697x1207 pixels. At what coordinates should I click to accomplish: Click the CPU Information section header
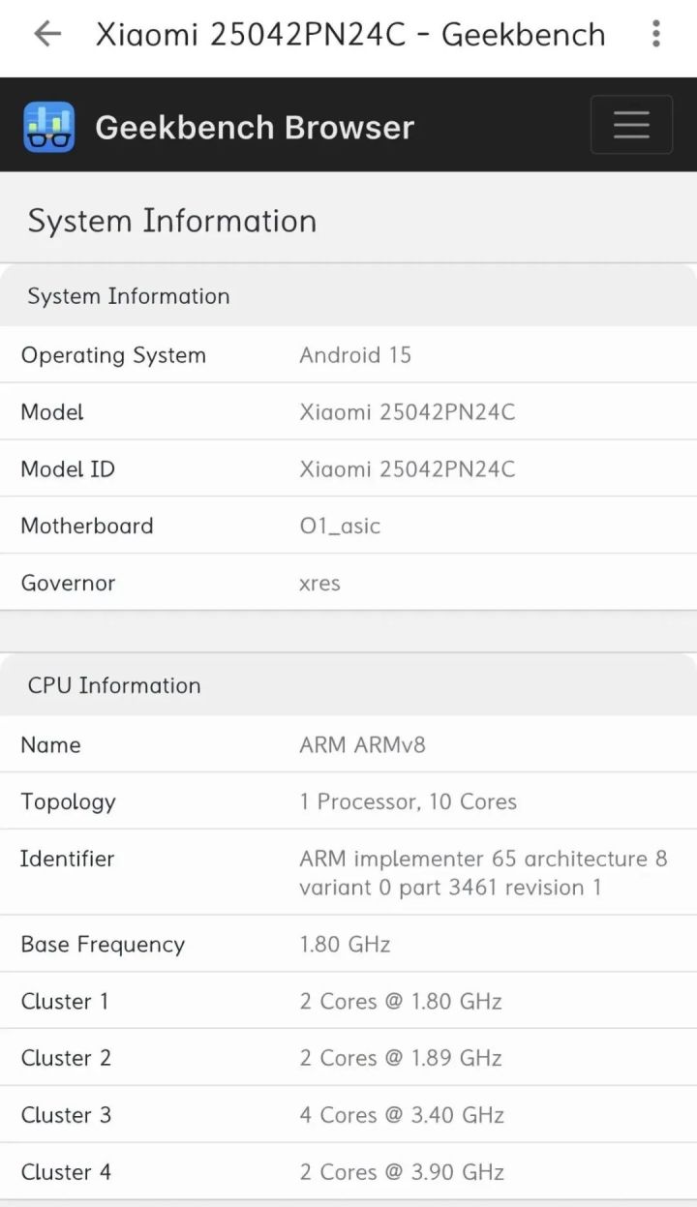[x=114, y=685]
